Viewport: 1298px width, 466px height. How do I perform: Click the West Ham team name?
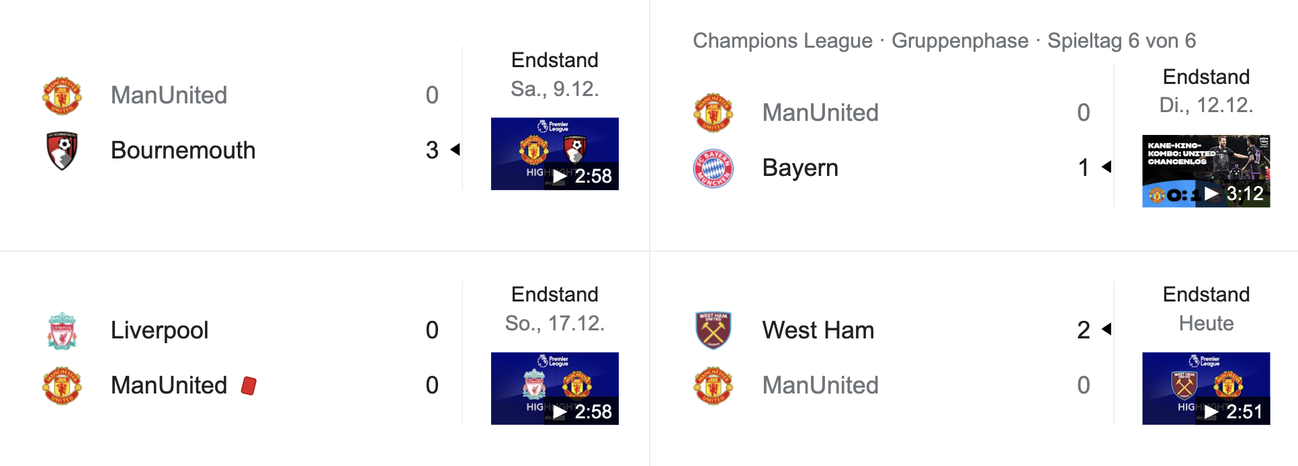click(x=818, y=330)
